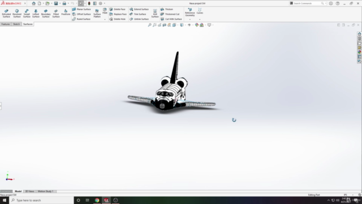Click the Print icon
Viewport: 362px width, 204px height.
click(64, 3)
